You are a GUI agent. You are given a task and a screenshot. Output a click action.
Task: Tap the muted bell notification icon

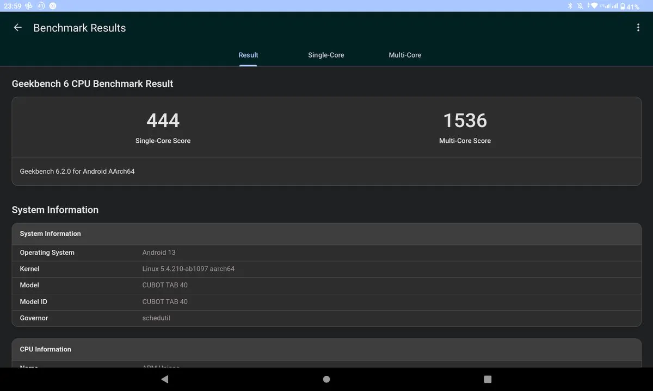click(580, 6)
